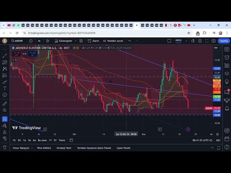The image size is (231, 173).
Task: Select the Fibonacci retracement tools group
Action: pos(5,62)
